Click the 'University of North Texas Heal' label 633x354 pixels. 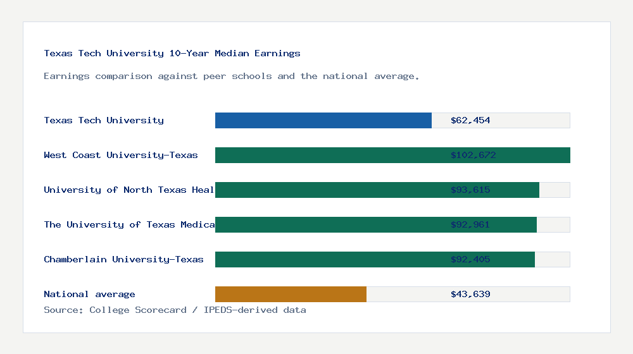point(128,190)
